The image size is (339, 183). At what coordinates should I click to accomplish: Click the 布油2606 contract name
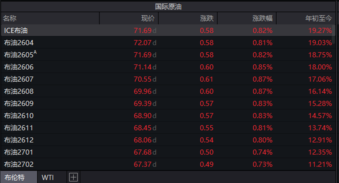tap(19, 67)
